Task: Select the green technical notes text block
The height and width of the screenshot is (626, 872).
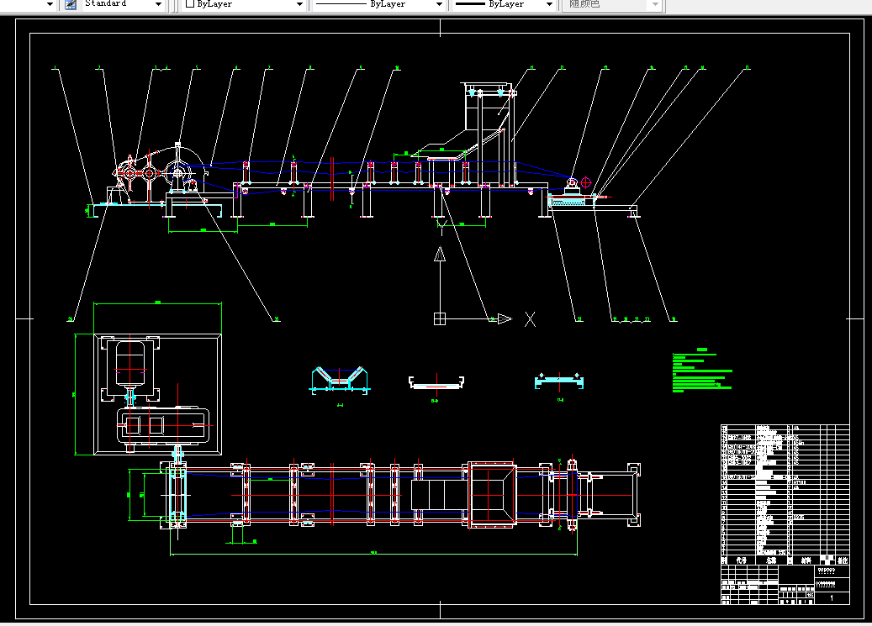Action: click(702, 371)
